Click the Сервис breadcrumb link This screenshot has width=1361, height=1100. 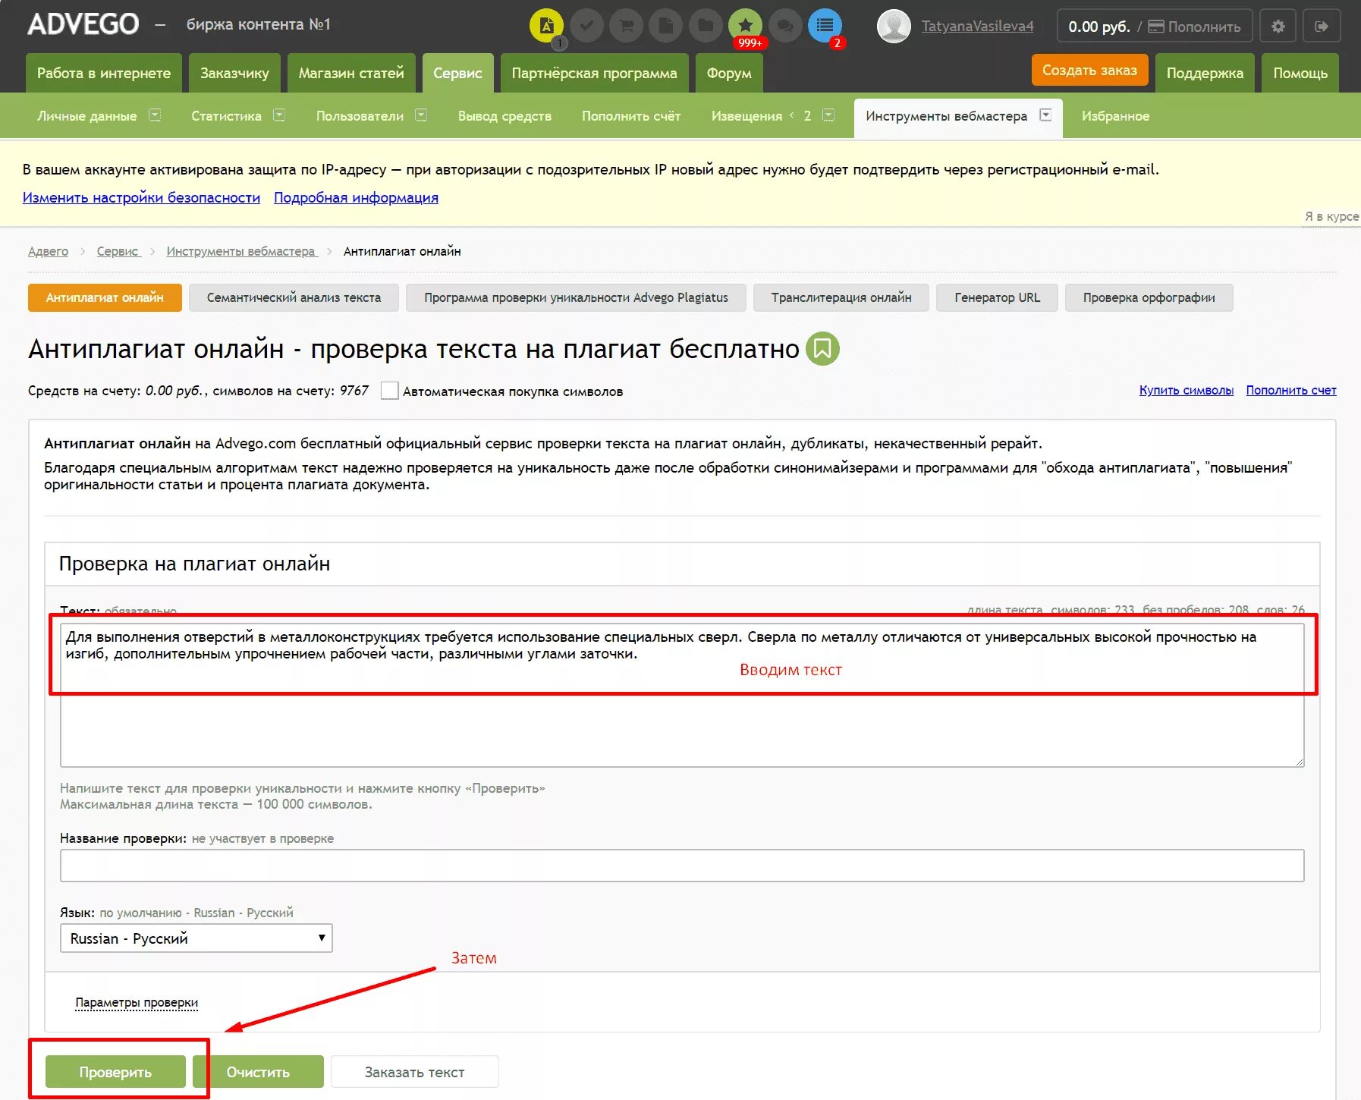tap(118, 251)
